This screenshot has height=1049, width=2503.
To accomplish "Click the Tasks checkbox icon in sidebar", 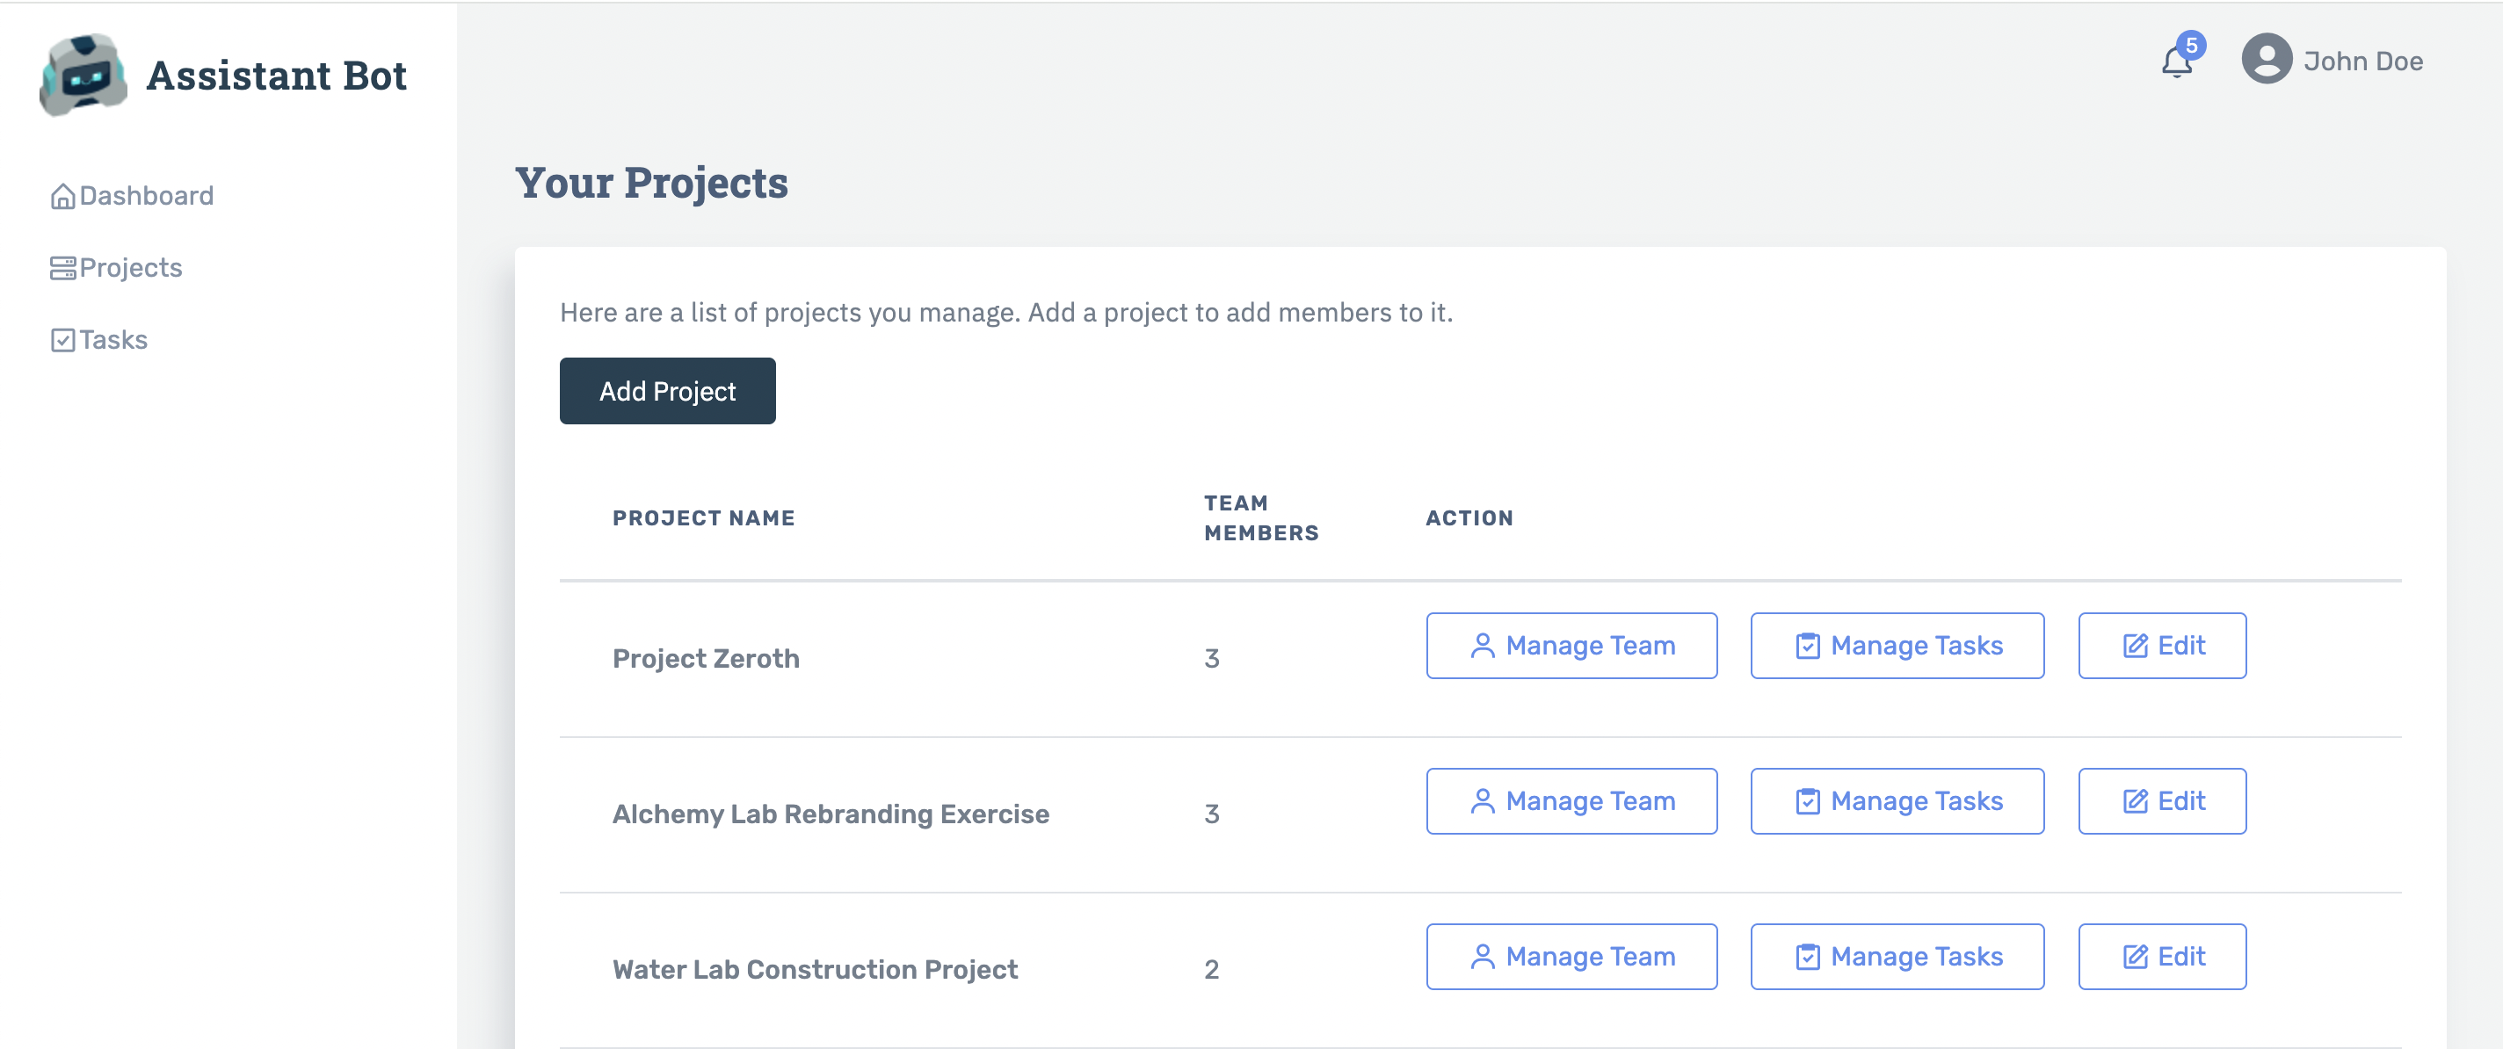I will pos(63,340).
